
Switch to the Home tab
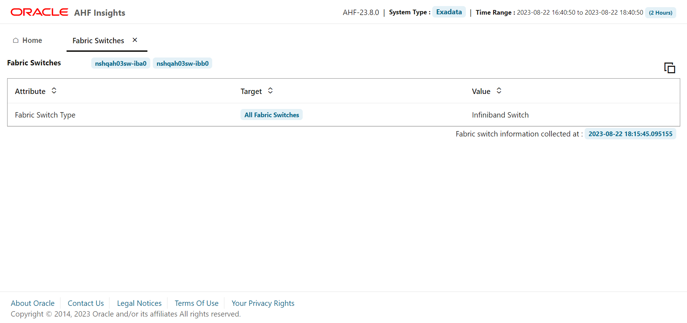[x=28, y=40]
